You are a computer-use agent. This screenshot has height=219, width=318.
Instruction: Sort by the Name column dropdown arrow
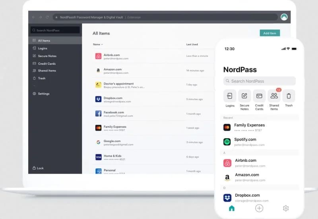(x=102, y=44)
